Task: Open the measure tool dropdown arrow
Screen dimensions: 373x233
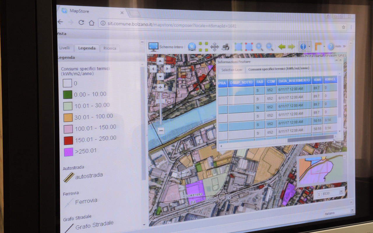Action: pyautogui.click(x=324, y=46)
